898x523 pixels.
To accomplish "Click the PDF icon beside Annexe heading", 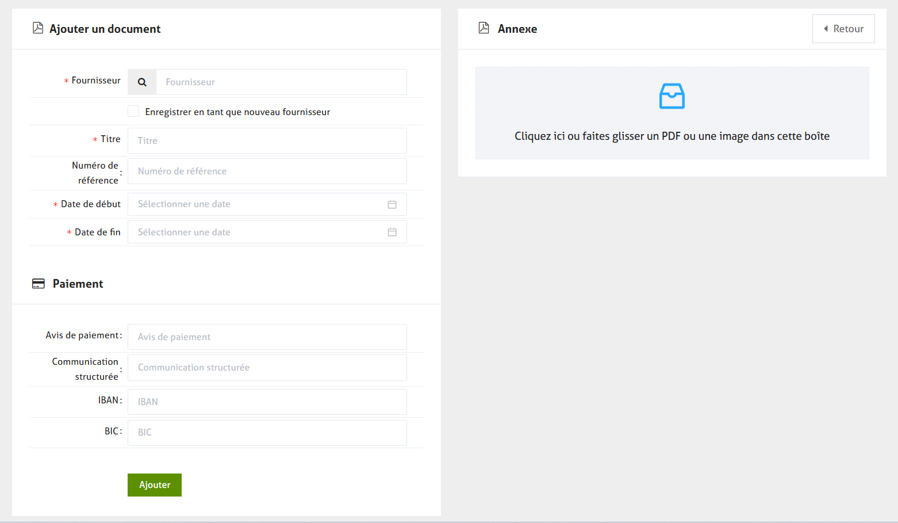I will click(x=484, y=28).
